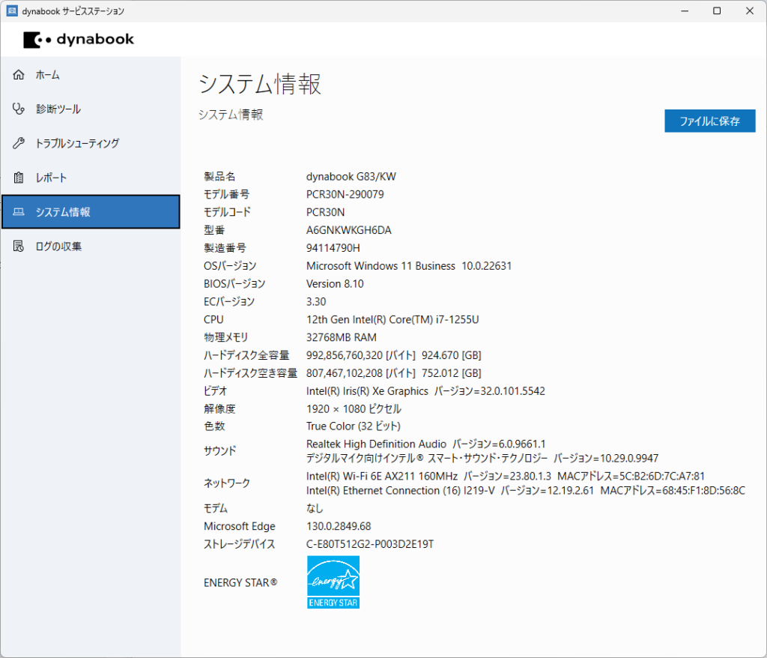Screen dimensions: 767x658
Task: Click part number A6GNKWKGH6DA
Action: 349,230
